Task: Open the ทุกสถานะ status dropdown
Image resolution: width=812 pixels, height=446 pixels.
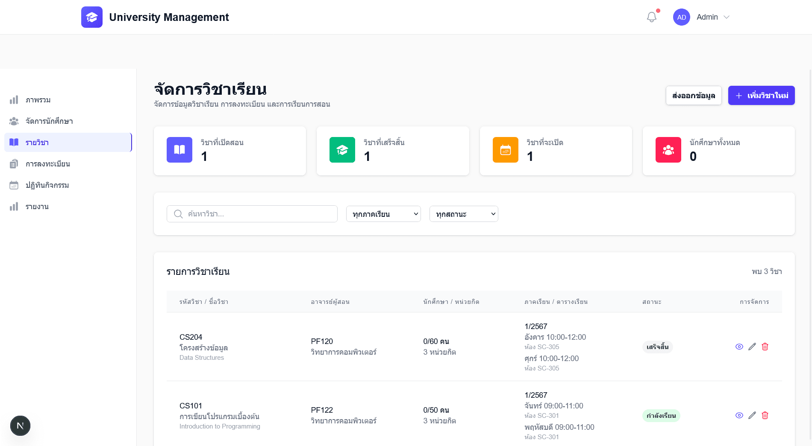Action: click(463, 214)
